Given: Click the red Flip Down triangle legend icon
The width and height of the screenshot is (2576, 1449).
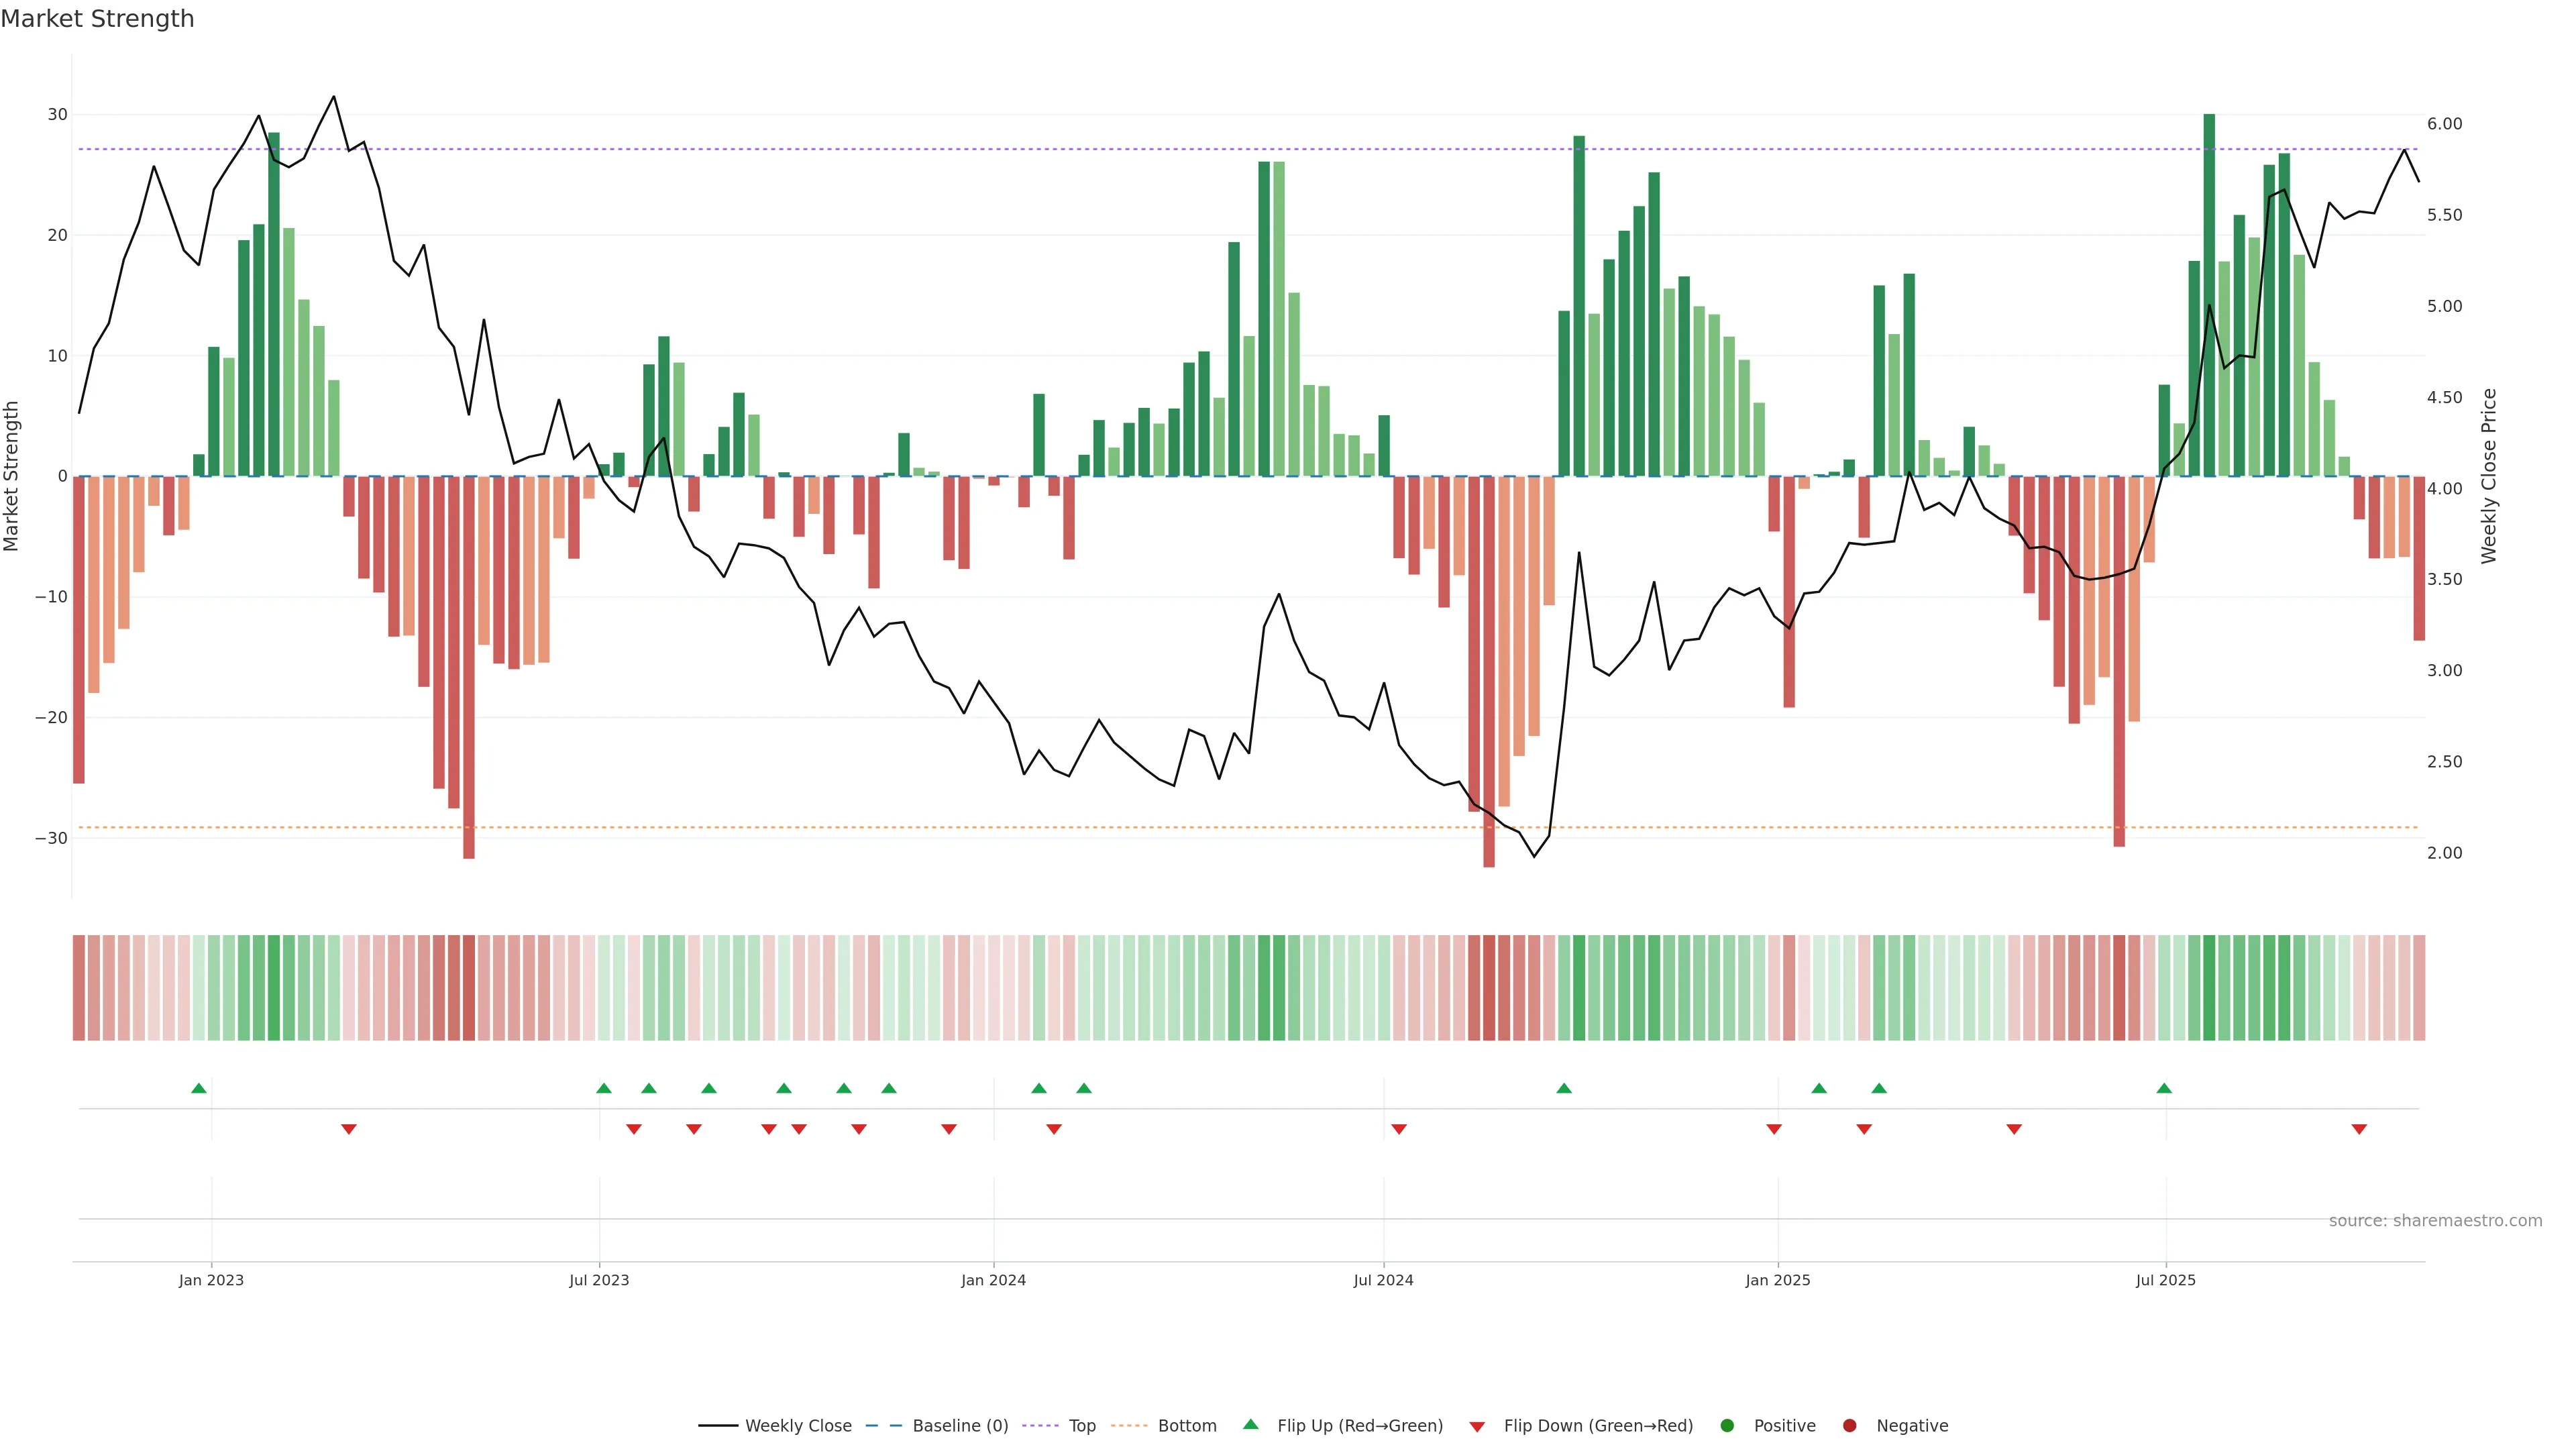Looking at the screenshot, I should 1477,1426.
